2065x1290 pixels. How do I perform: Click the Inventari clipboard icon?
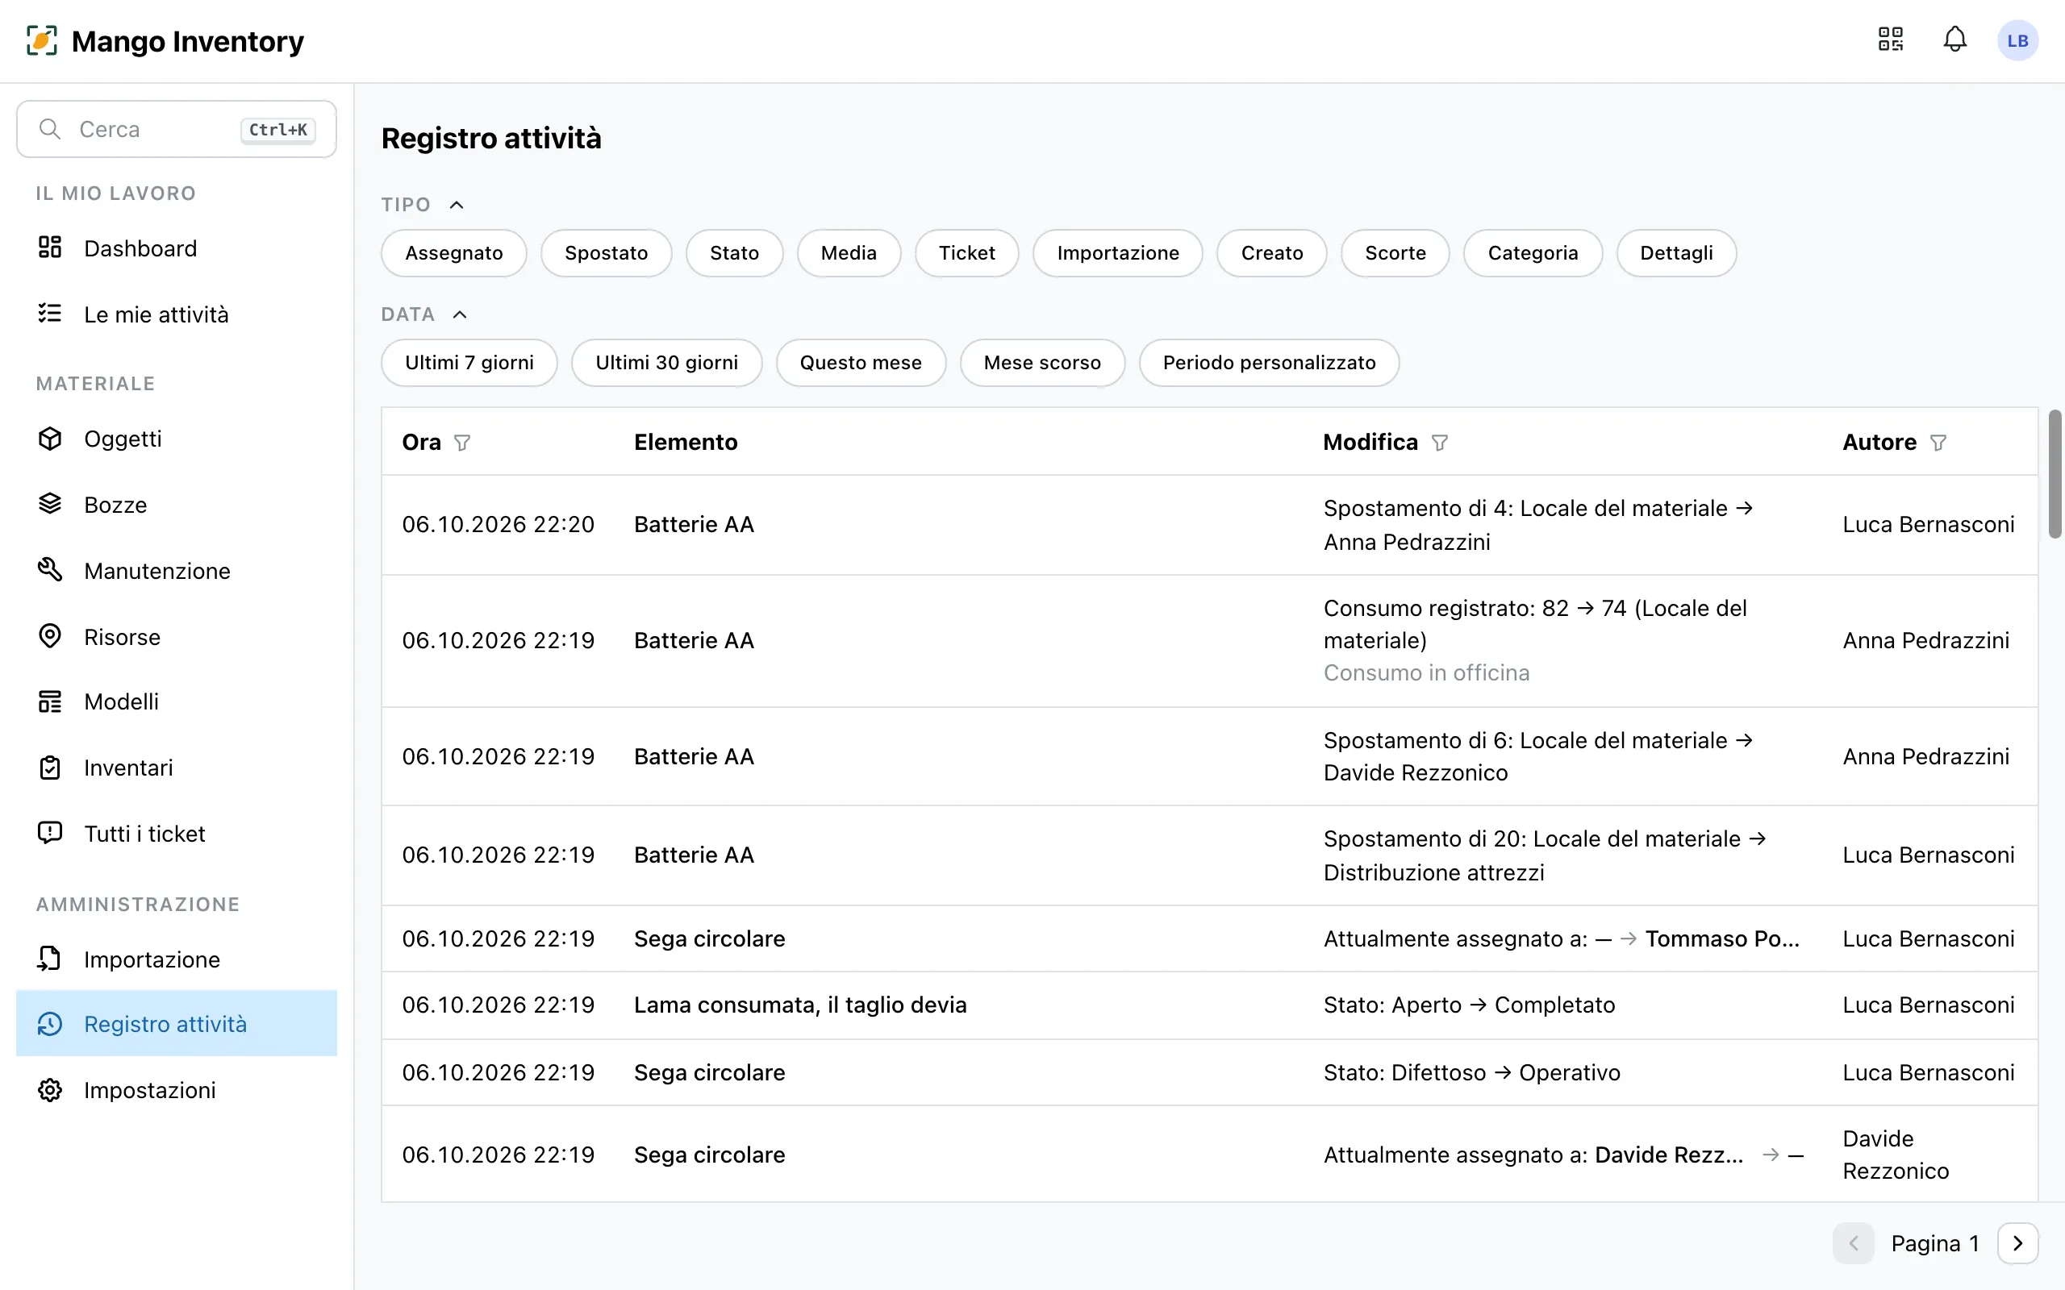(x=50, y=768)
